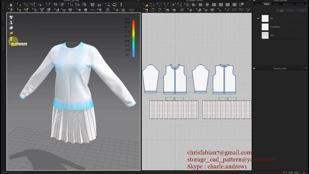Select the Skirt fabric name in list
Screen dimensions: 309x174
click(272, 35)
